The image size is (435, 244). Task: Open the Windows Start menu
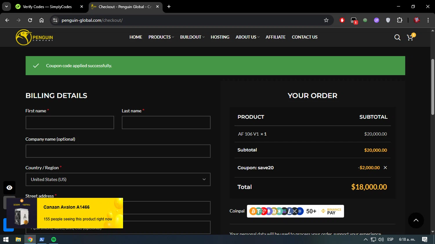coord(6,239)
